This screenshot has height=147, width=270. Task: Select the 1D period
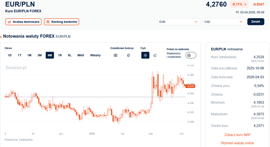(x=10, y=55)
